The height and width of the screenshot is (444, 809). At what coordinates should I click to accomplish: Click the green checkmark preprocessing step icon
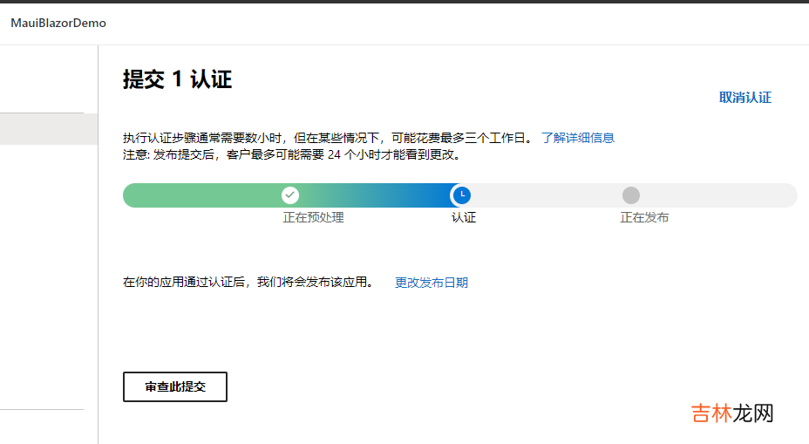tap(290, 195)
